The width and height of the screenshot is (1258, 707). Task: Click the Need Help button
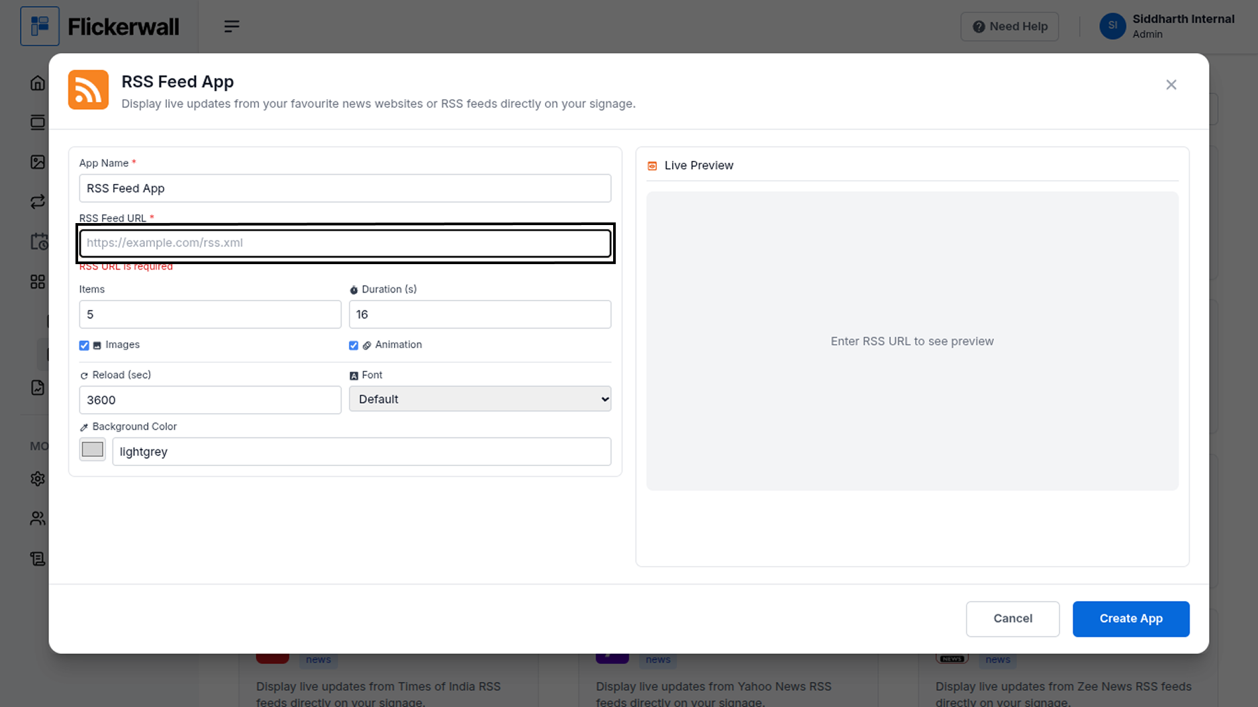point(1010,26)
